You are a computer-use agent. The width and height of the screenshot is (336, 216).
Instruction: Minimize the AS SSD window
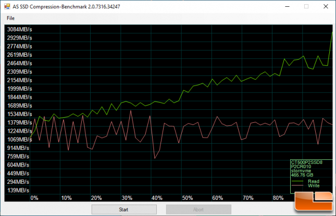[287, 6]
